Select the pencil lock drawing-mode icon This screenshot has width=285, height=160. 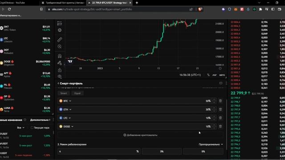[60, 63]
